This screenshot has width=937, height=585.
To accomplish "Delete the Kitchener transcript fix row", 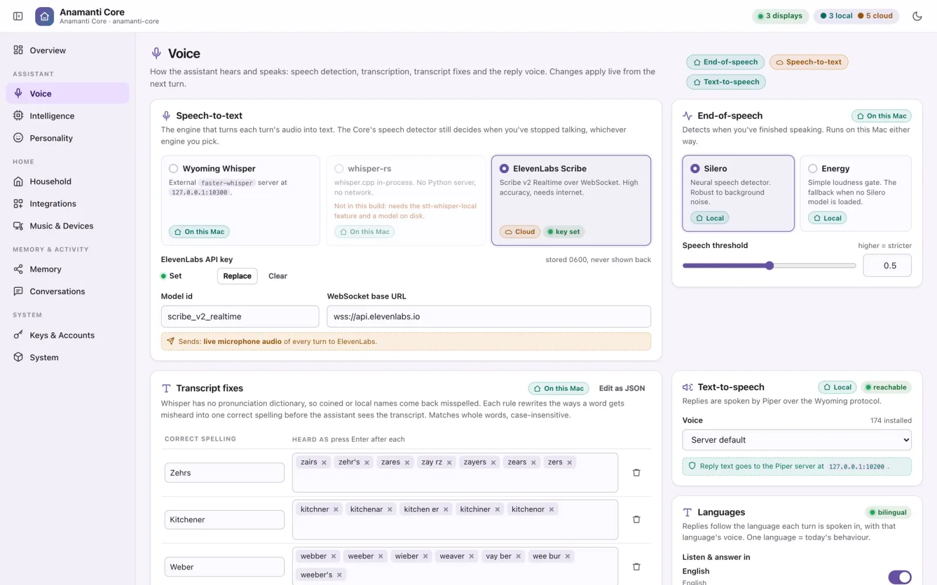I will pos(637,519).
